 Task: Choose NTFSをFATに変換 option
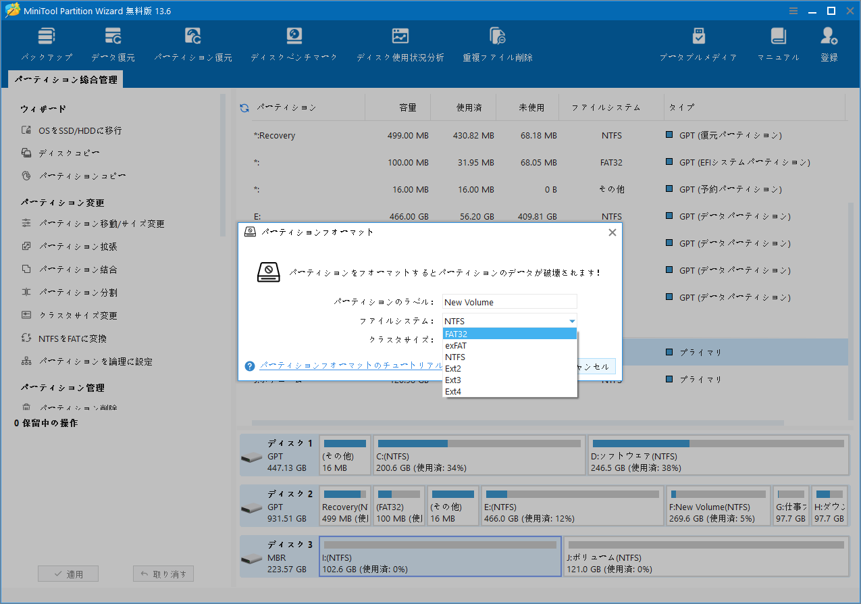[x=72, y=338]
